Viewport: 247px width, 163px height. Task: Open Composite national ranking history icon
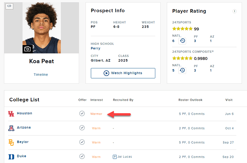[x=182, y=70]
